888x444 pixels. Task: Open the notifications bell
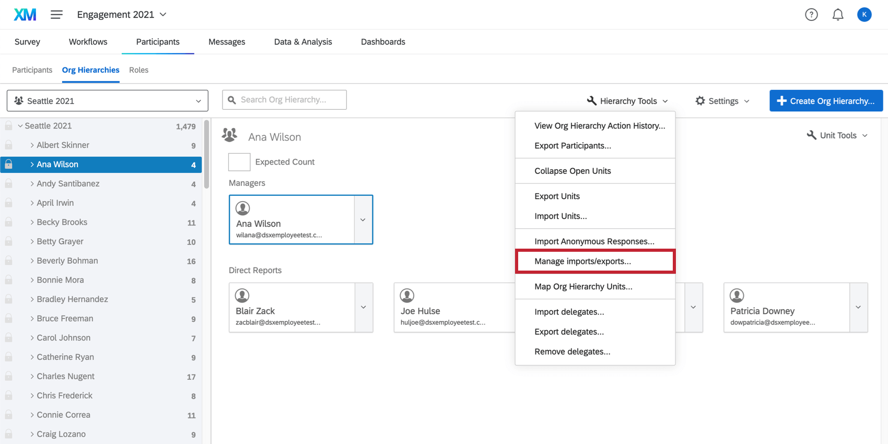pyautogui.click(x=837, y=15)
